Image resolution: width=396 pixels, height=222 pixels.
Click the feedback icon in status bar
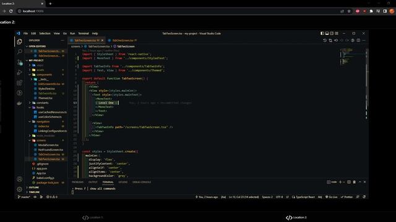[358, 197]
